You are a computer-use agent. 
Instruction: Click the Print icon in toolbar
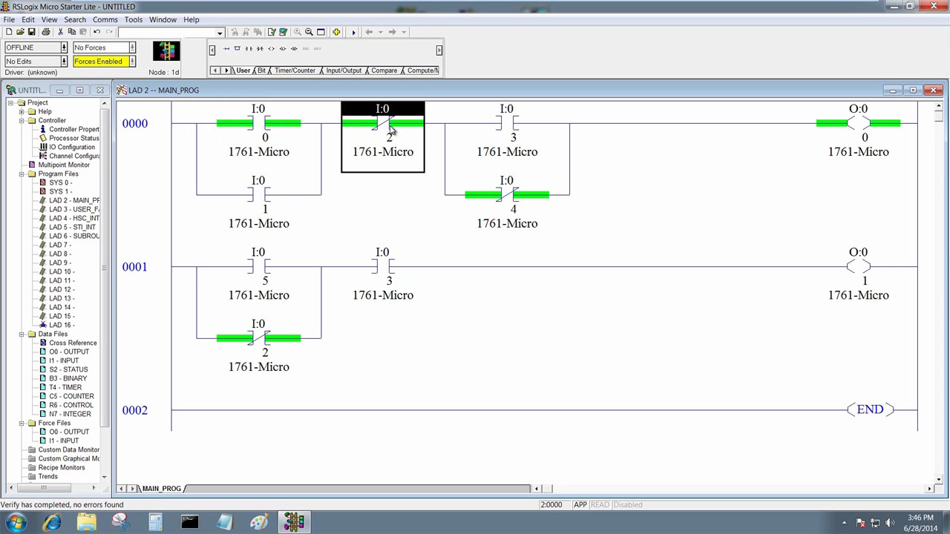tap(46, 32)
